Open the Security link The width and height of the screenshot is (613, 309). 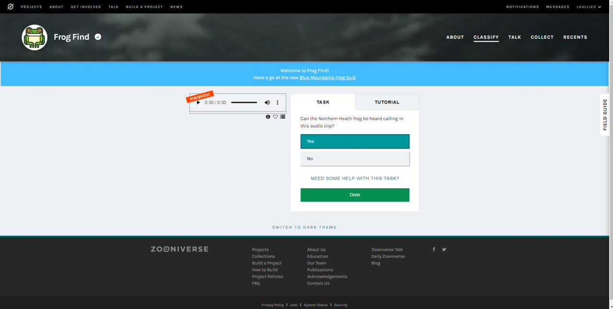pos(341,305)
